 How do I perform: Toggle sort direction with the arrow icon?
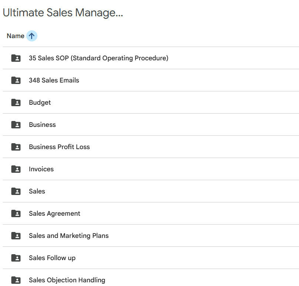pos(32,36)
